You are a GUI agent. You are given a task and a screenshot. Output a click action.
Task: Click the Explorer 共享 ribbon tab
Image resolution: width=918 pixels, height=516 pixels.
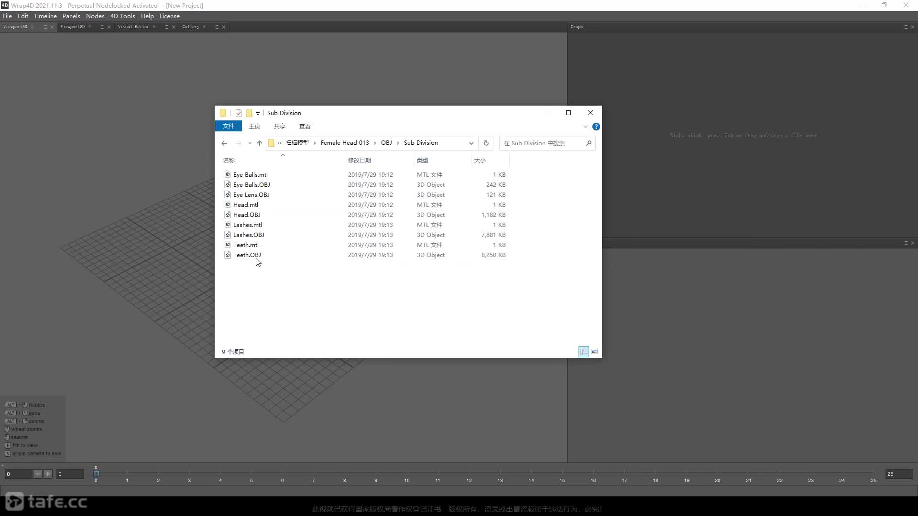[280, 126]
